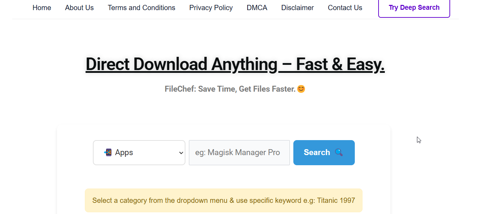Viewport: 491px width, 214px height.
Task: Click the Direct Download Anything heading link
Action: 235,64
